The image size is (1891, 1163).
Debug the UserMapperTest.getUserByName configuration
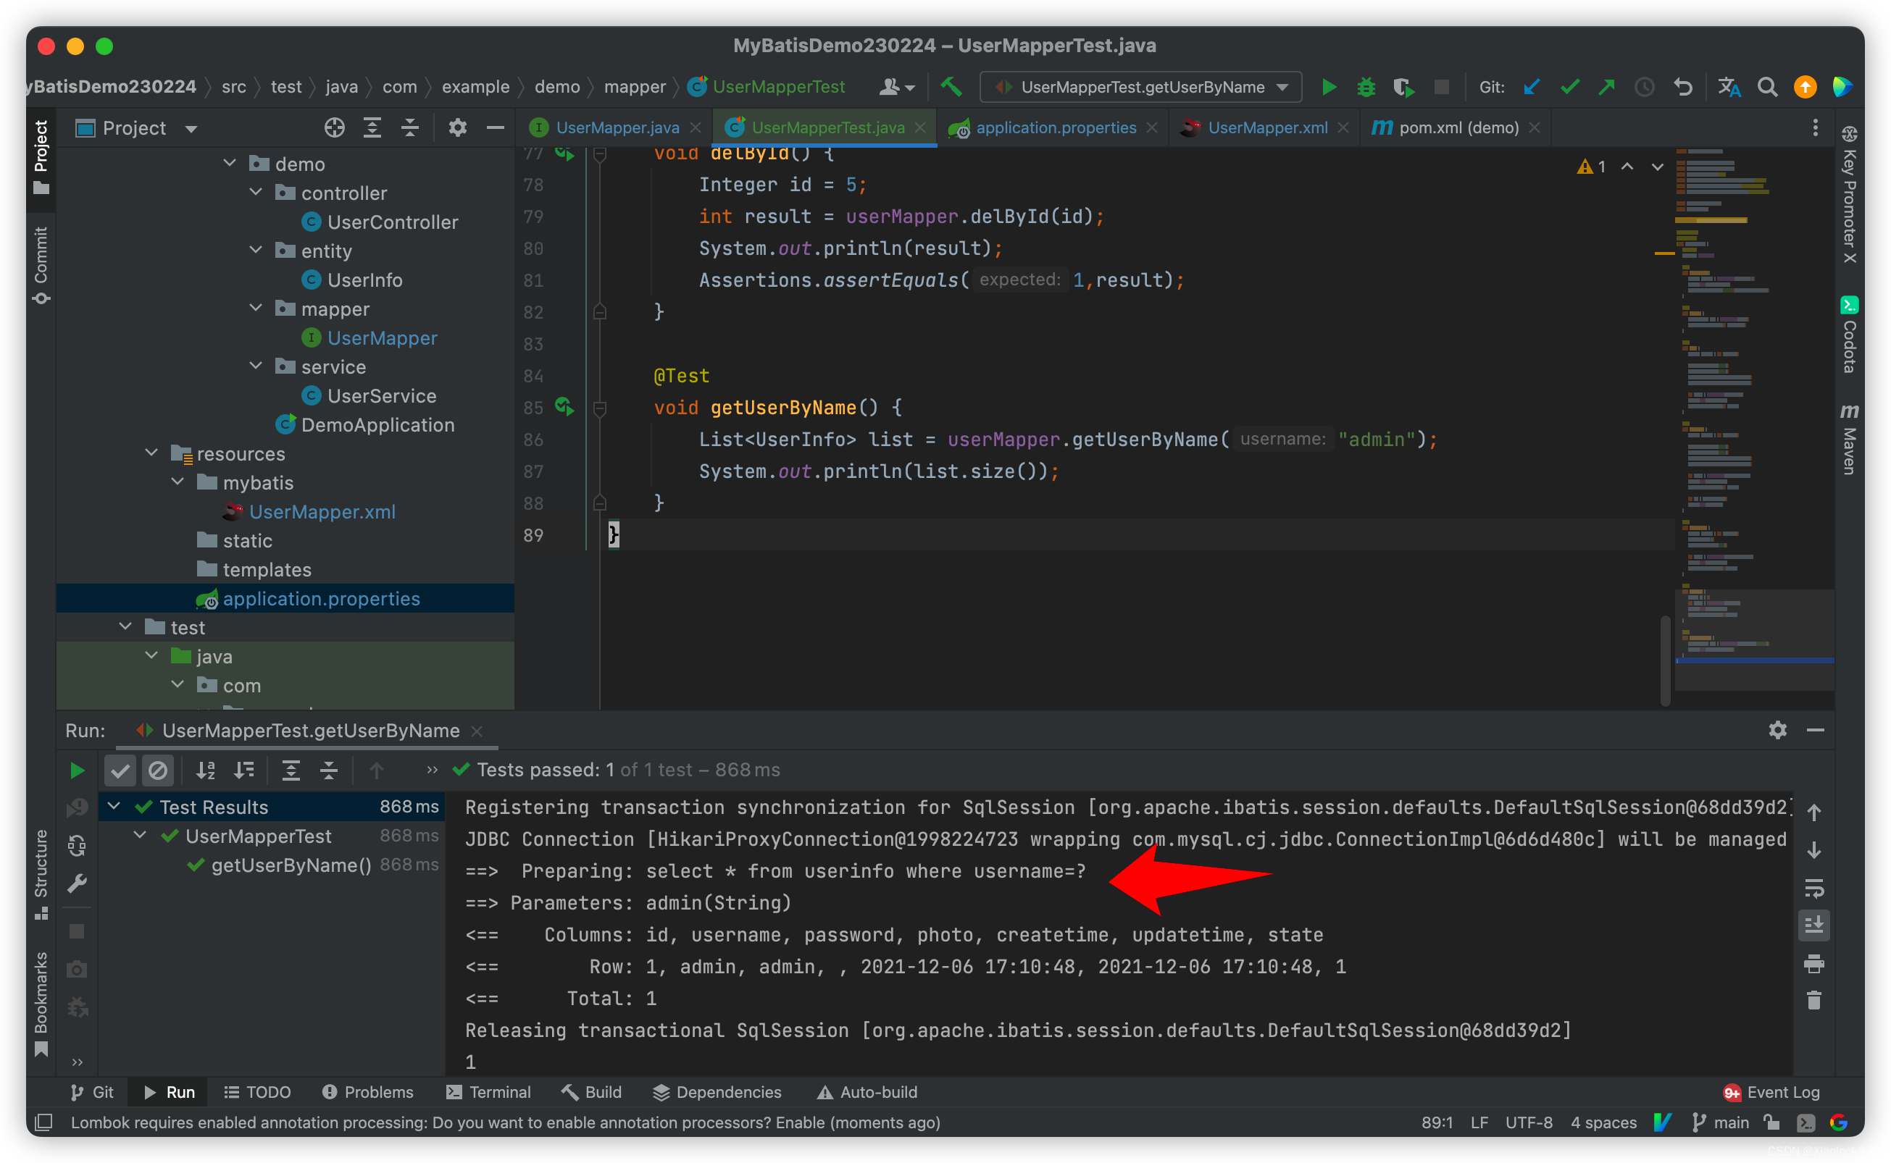(1366, 87)
